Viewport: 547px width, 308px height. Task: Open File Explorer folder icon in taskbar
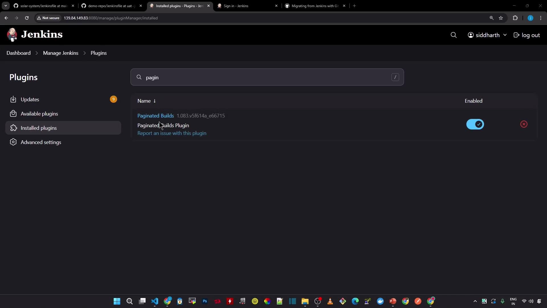pyautogui.click(x=305, y=301)
